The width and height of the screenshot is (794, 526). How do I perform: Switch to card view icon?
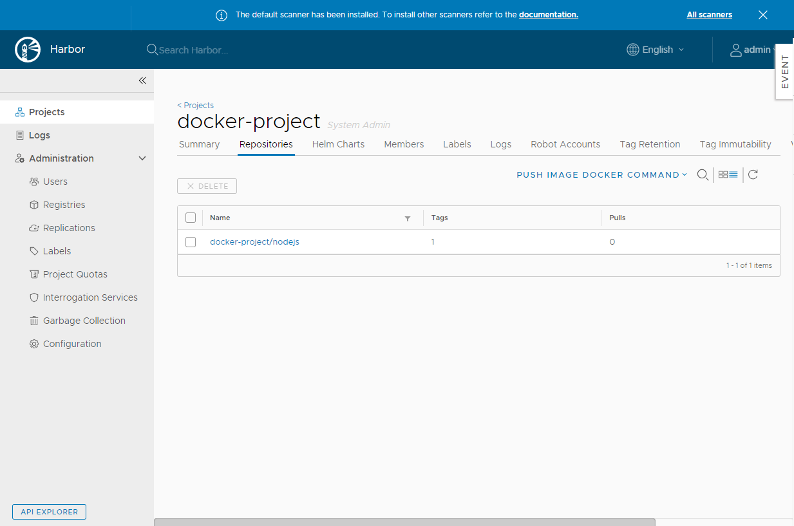(x=723, y=174)
